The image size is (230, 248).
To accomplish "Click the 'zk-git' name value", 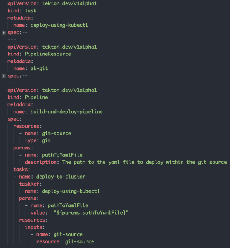I will pyautogui.click(x=39, y=68).
